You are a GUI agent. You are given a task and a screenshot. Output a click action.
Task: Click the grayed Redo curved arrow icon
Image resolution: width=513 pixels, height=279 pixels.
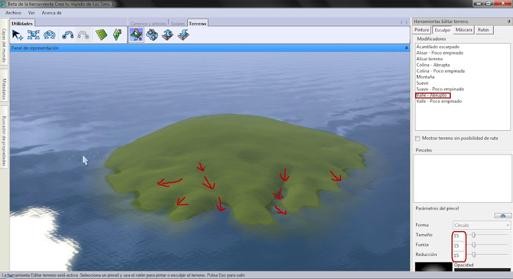tap(83, 35)
